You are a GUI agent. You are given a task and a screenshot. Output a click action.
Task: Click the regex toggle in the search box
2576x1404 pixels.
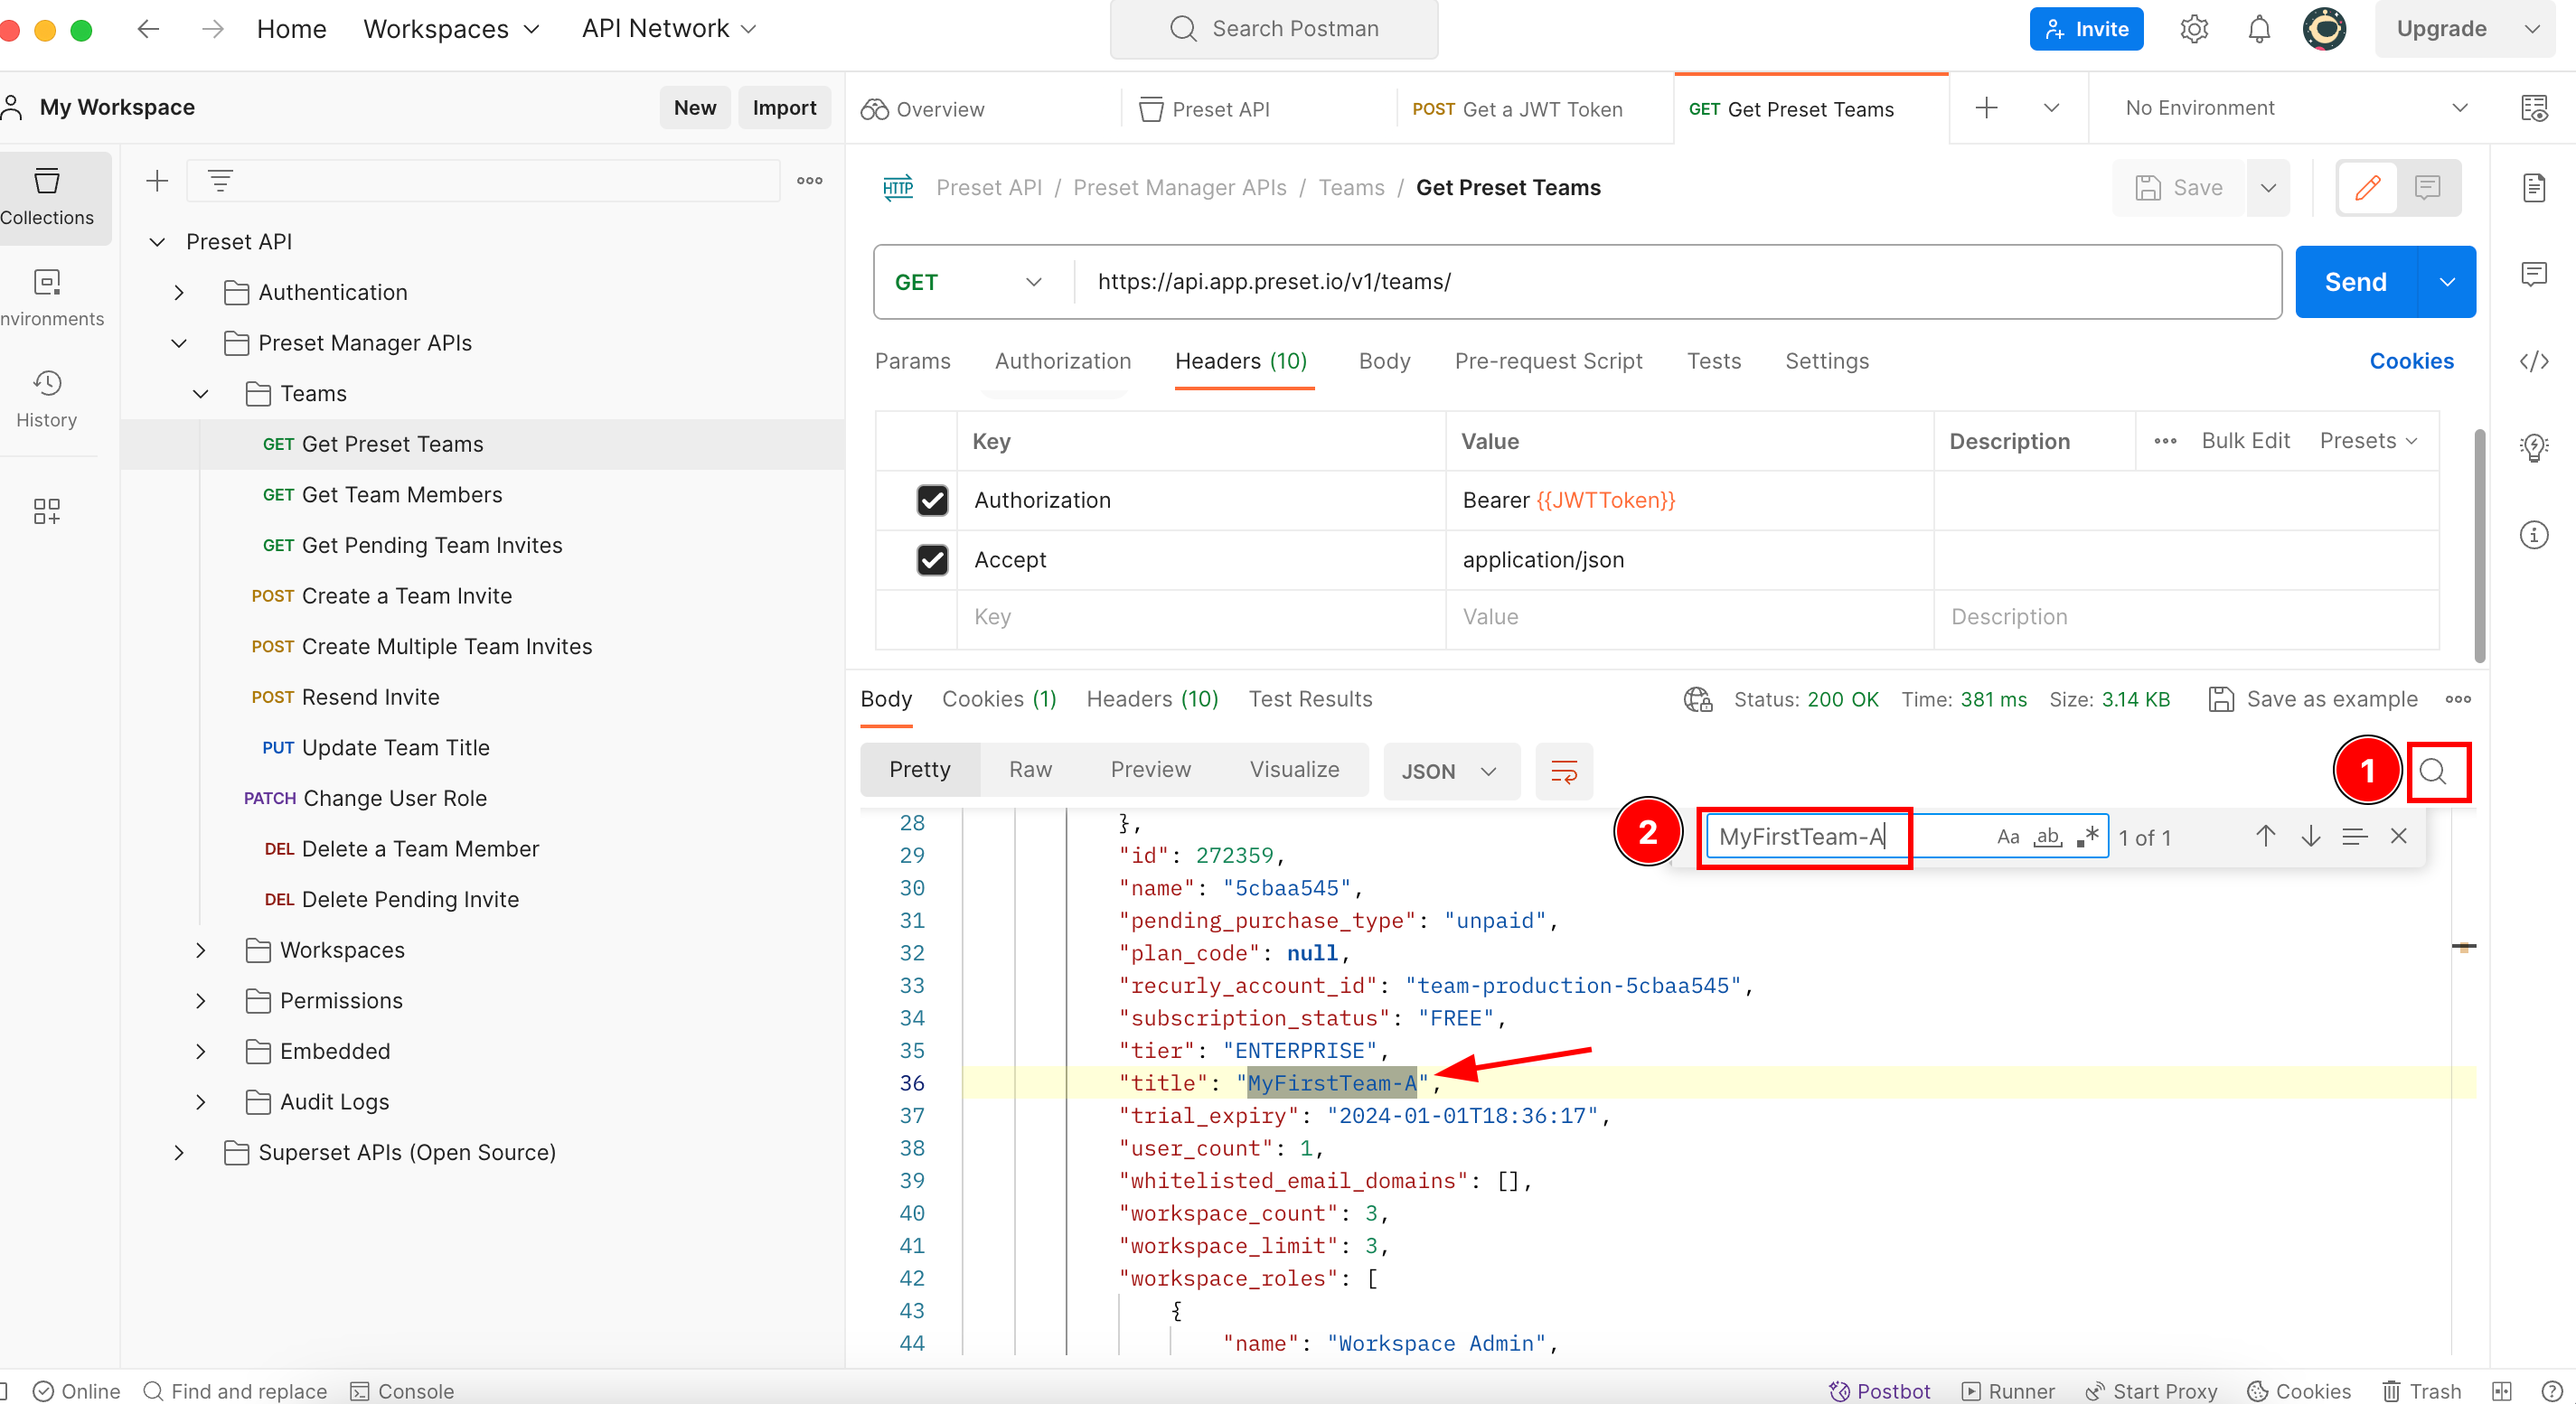2087,837
